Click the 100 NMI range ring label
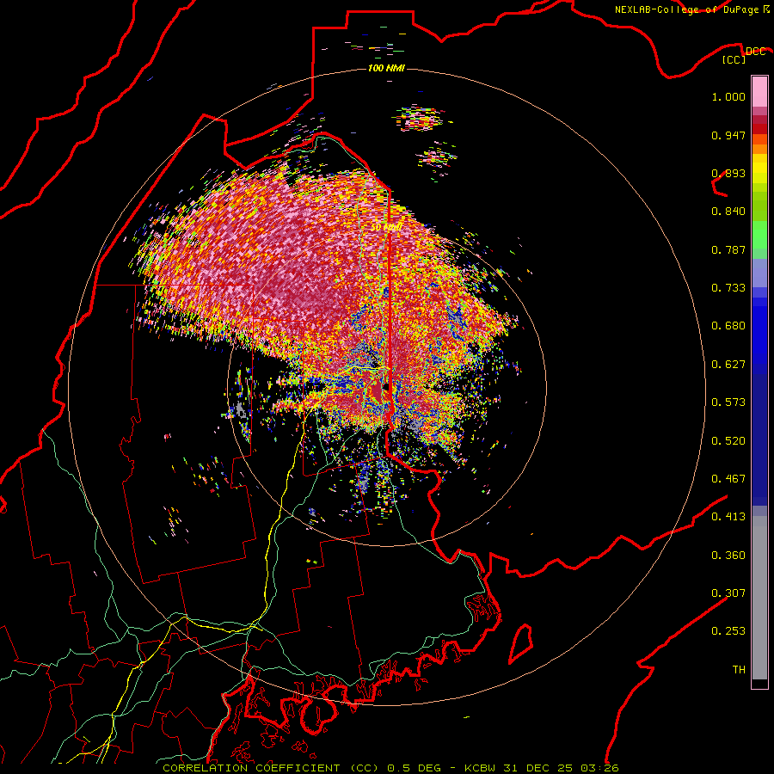The width and height of the screenshot is (774, 774). pyautogui.click(x=386, y=68)
